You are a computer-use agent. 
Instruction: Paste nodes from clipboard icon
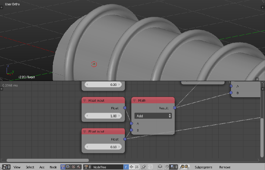(187, 167)
